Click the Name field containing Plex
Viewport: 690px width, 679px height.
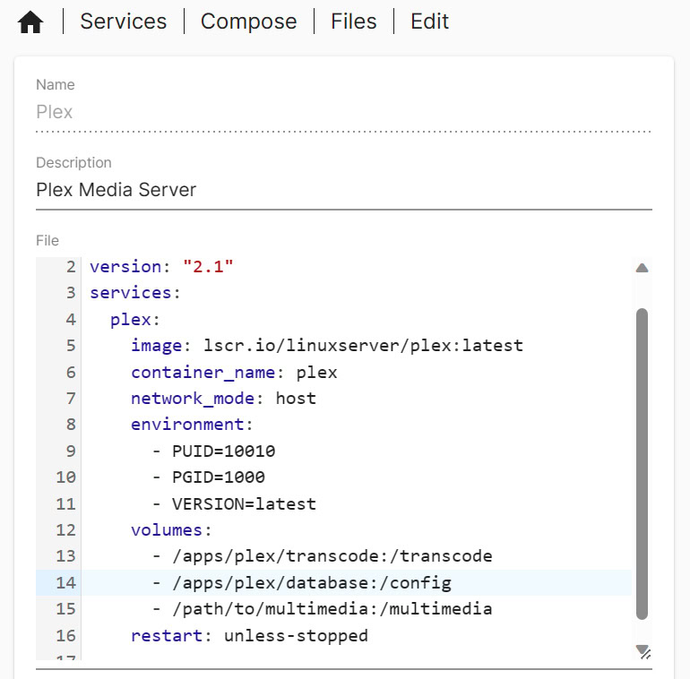(343, 112)
